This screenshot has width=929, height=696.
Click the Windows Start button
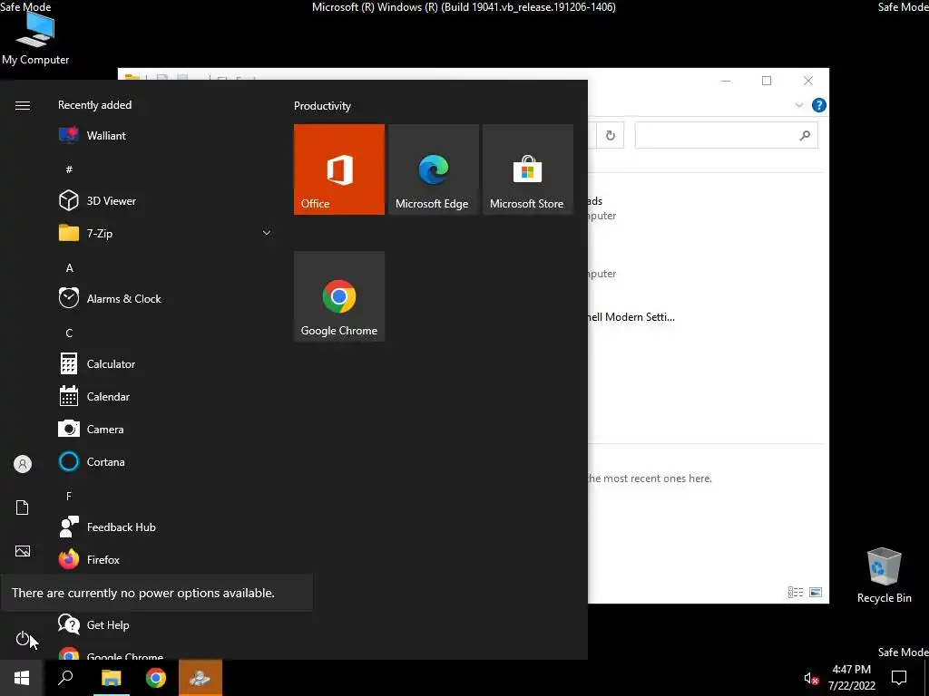coord(22,678)
